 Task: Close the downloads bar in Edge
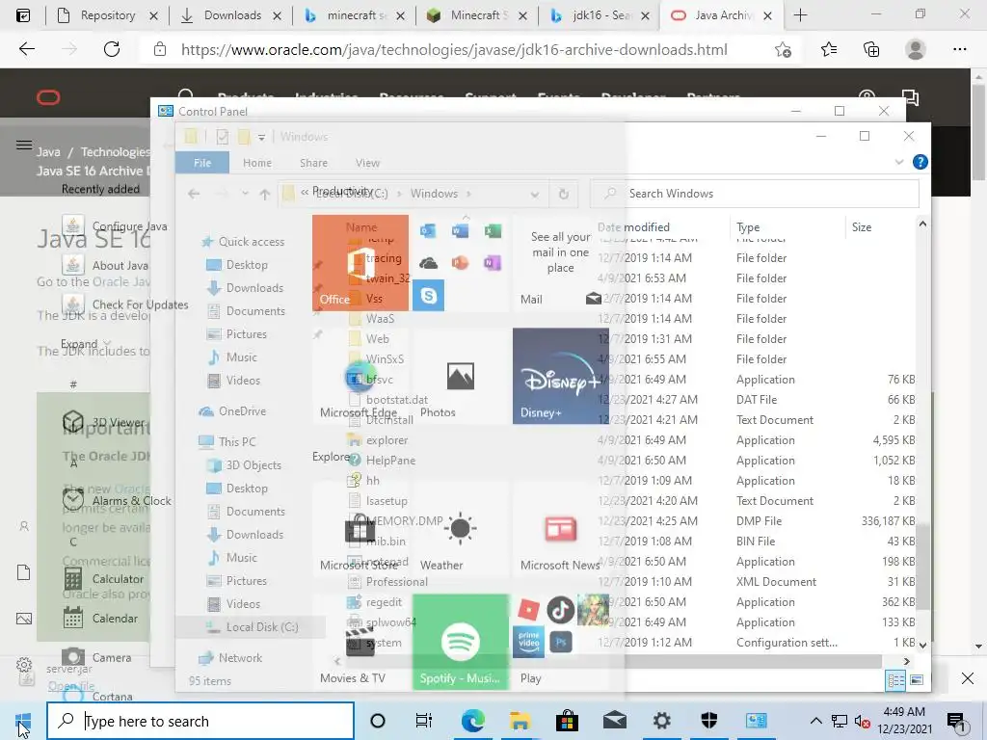[x=968, y=678]
